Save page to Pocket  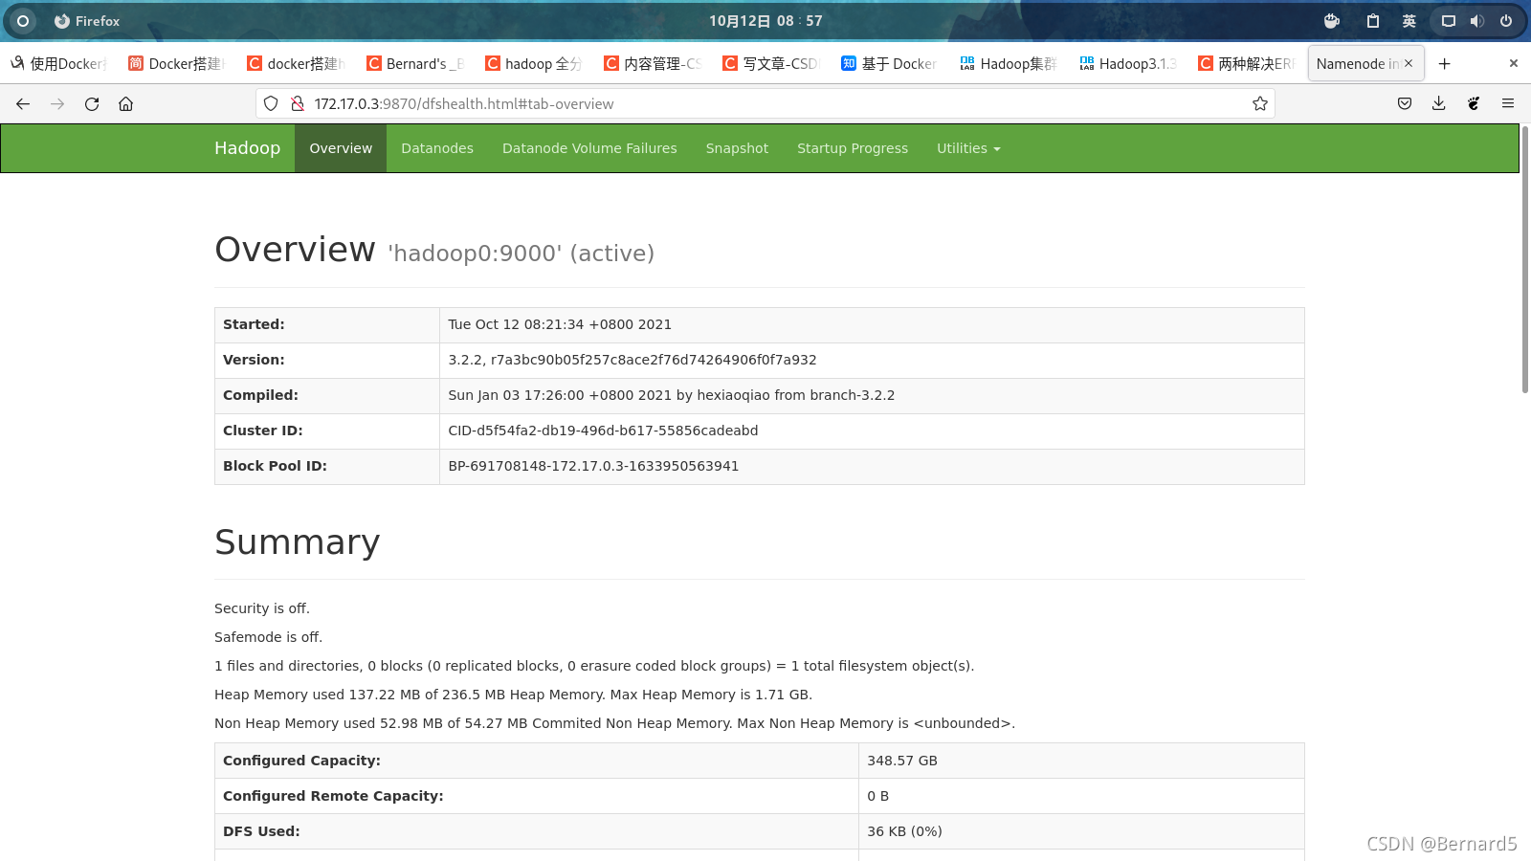(x=1405, y=103)
